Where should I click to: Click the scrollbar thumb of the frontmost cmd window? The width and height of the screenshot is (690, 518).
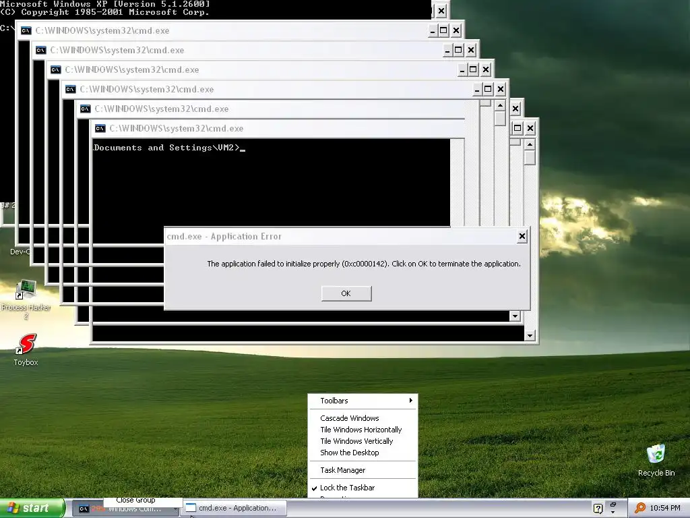pyautogui.click(x=530, y=158)
